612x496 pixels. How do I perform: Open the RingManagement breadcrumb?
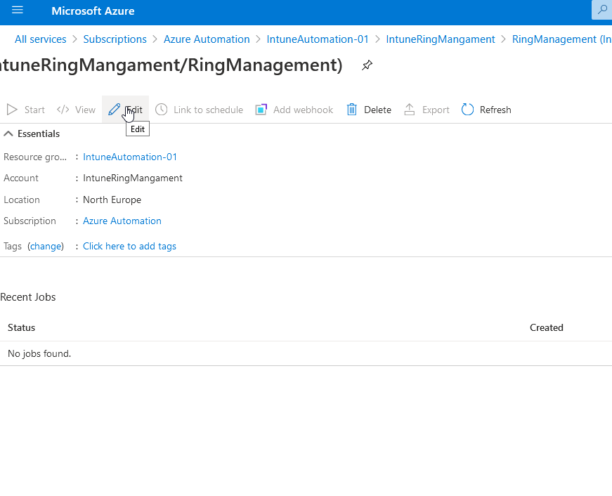(x=561, y=39)
